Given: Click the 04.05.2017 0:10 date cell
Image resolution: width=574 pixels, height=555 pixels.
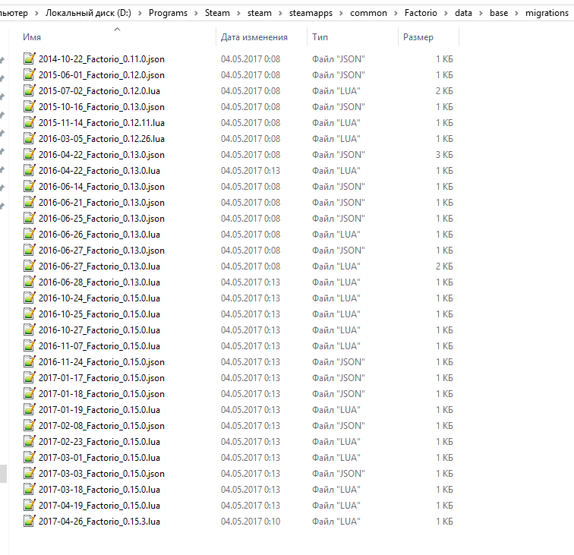Looking at the screenshot, I should [x=251, y=522].
